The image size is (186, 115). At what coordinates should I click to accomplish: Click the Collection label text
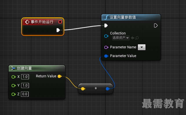118,33
